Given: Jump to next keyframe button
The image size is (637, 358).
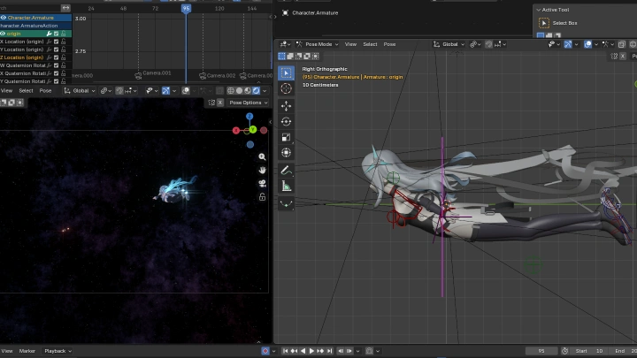Looking at the screenshot, I should click(x=320, y=351).
